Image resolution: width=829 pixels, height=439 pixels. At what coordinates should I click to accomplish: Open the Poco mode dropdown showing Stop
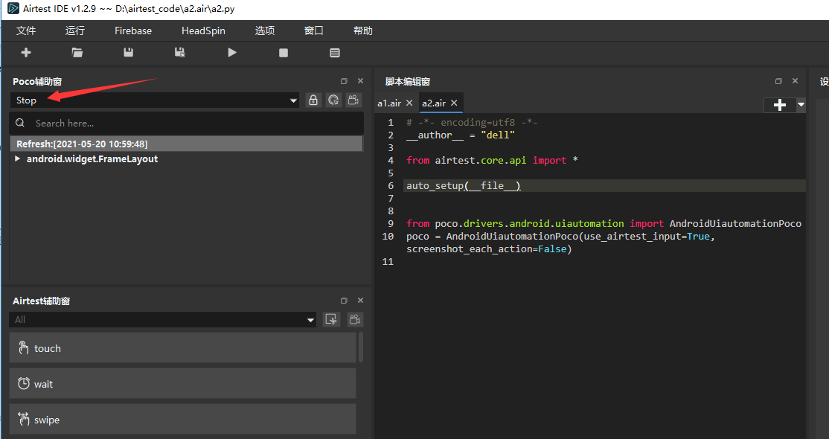(154, 100)
